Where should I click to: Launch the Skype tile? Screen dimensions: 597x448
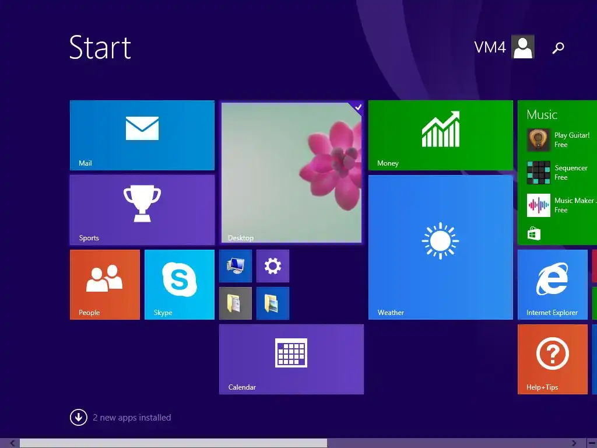180,285
